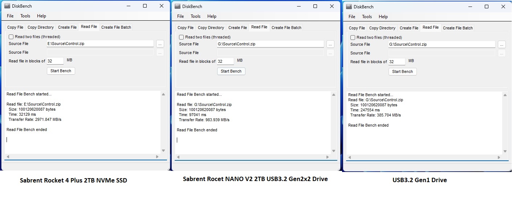Viewport: 512px width, 197px height.
Task: Click log scroll-up arrow in Gen2x2 window
Action: coord(334,95)
